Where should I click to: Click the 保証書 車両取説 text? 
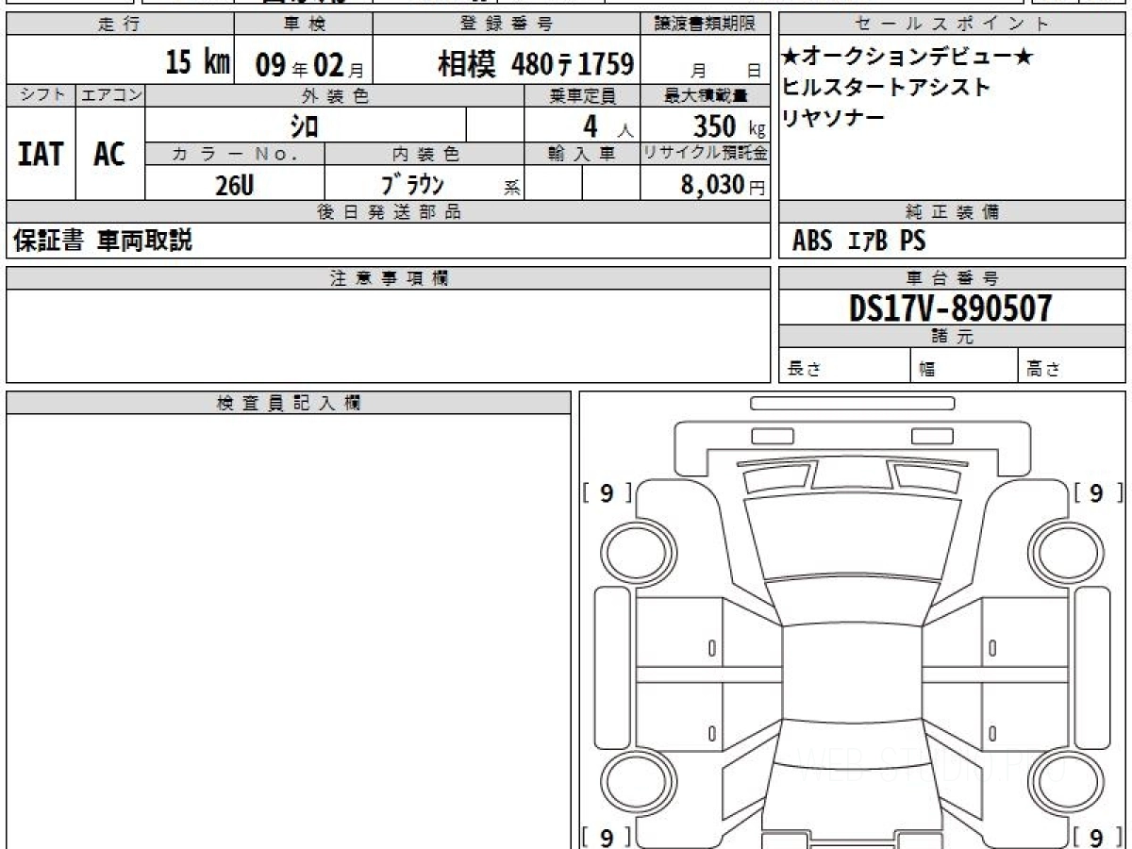point(103,241)
